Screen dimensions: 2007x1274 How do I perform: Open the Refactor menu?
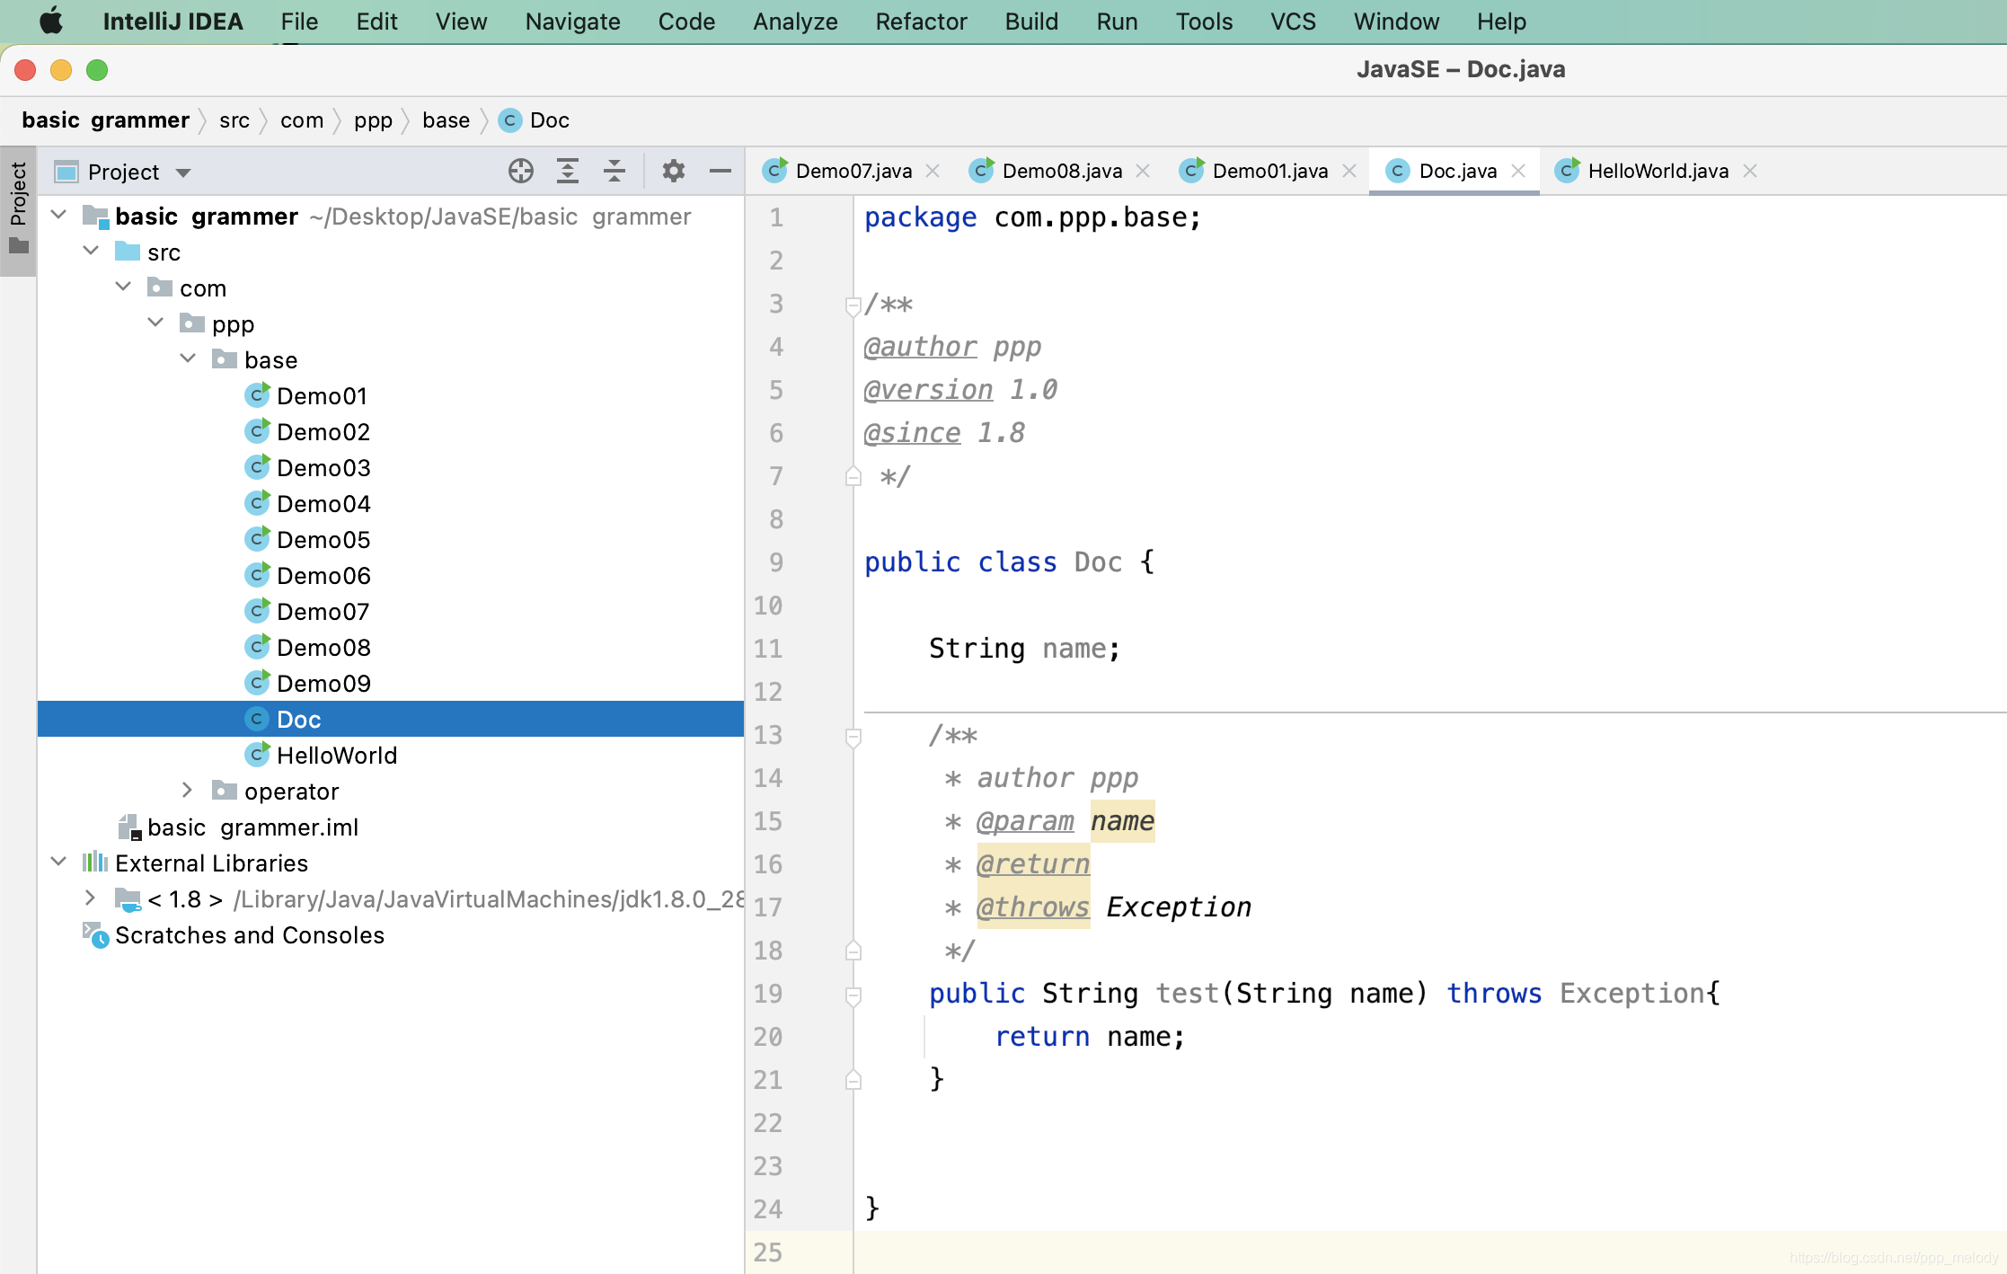tap(921, 21)
